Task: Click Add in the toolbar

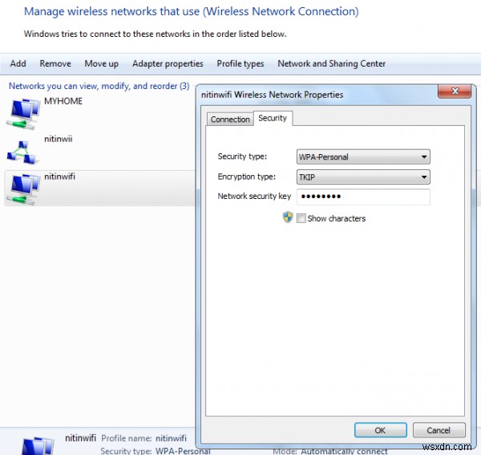Action: point(18,63)
